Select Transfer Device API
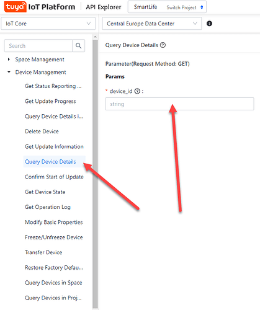260x310 pixels. pos(43,252)
